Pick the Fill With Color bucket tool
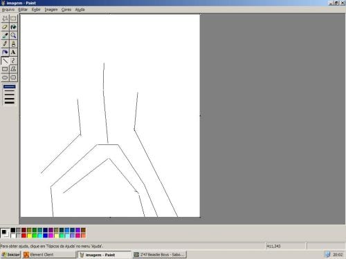 [13, 27]
